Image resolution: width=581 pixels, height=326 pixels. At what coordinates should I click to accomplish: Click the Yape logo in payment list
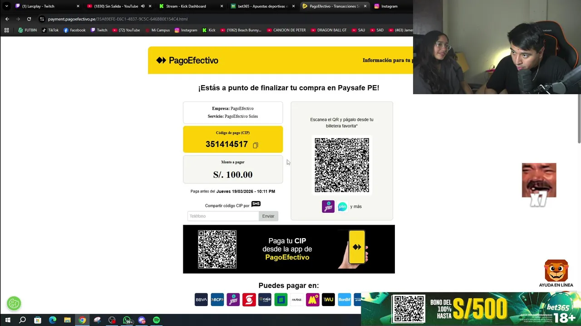point(233,300)
